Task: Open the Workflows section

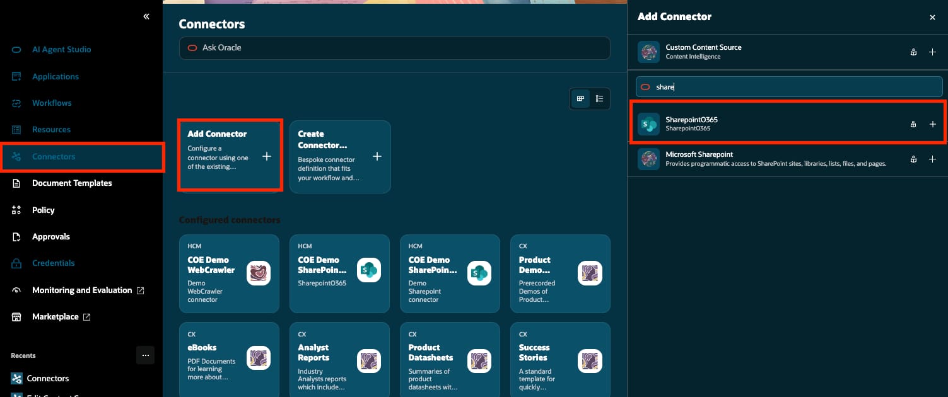Action: [x=52, y=103]
